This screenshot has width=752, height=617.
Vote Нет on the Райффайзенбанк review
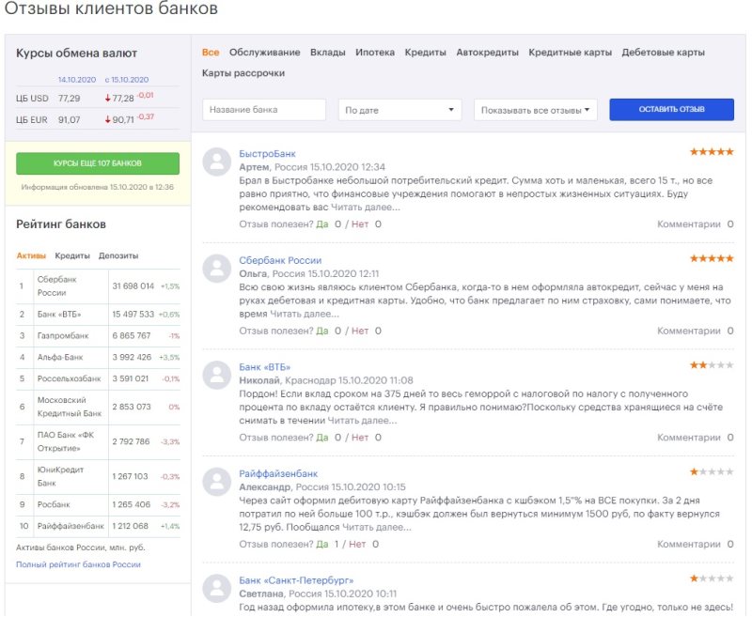357,544
